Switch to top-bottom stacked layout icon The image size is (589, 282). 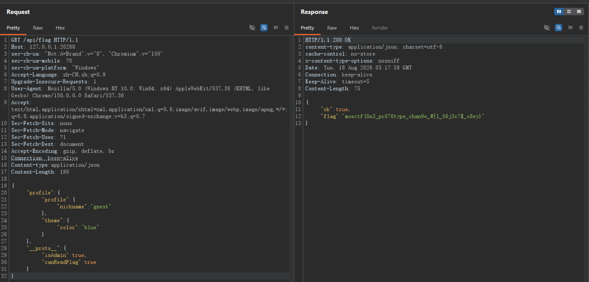(569, 12)
